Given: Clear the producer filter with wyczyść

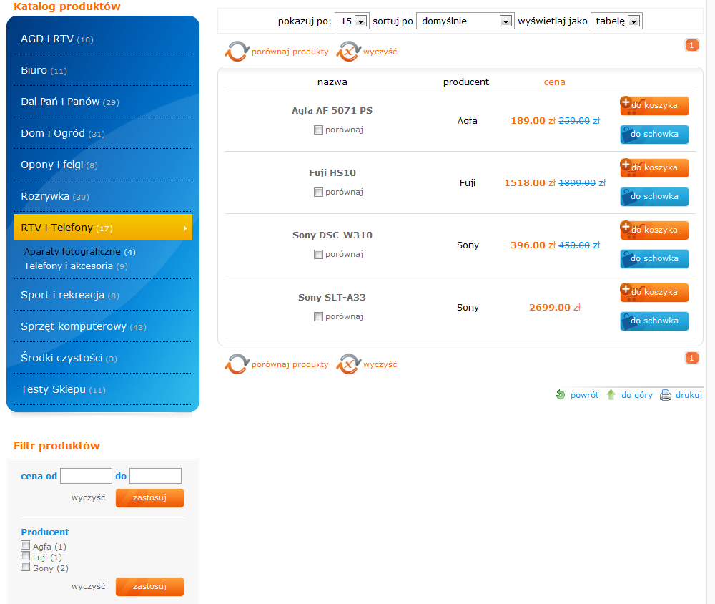Looking at the screenshot, I should tap(89, 586).
